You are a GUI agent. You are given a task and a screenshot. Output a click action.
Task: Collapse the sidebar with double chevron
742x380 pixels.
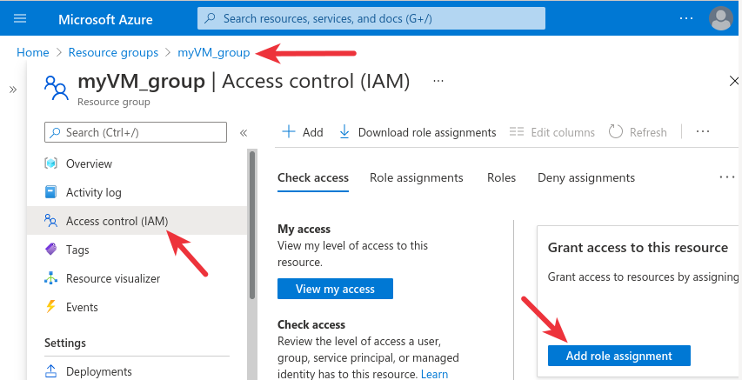[244, 133]
